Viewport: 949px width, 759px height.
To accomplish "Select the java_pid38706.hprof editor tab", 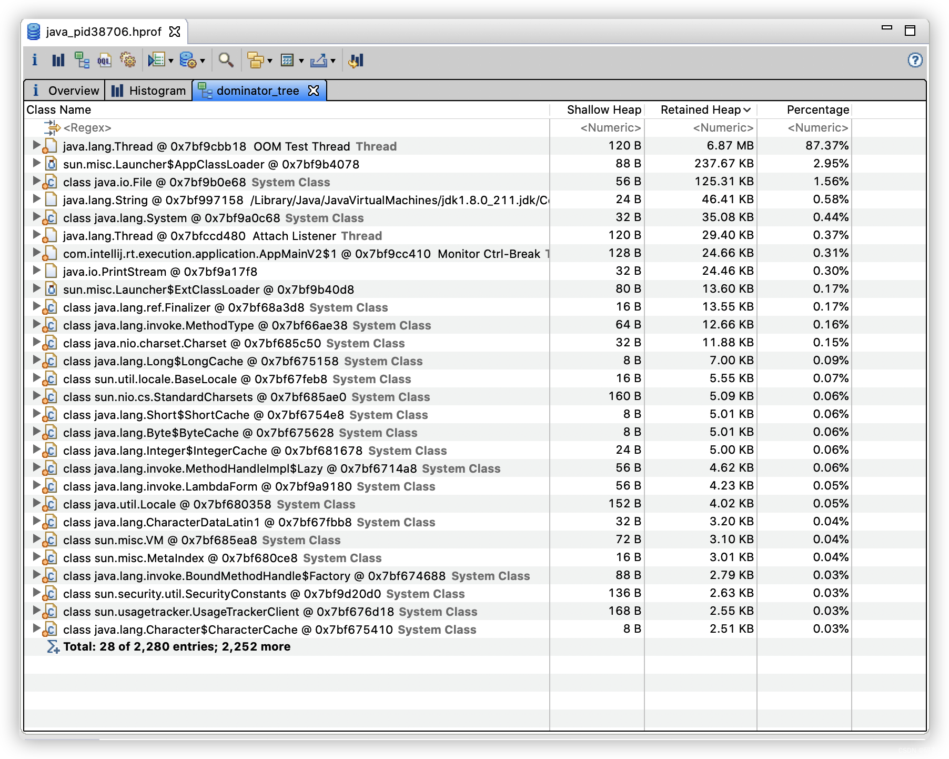I will (104, 32).
